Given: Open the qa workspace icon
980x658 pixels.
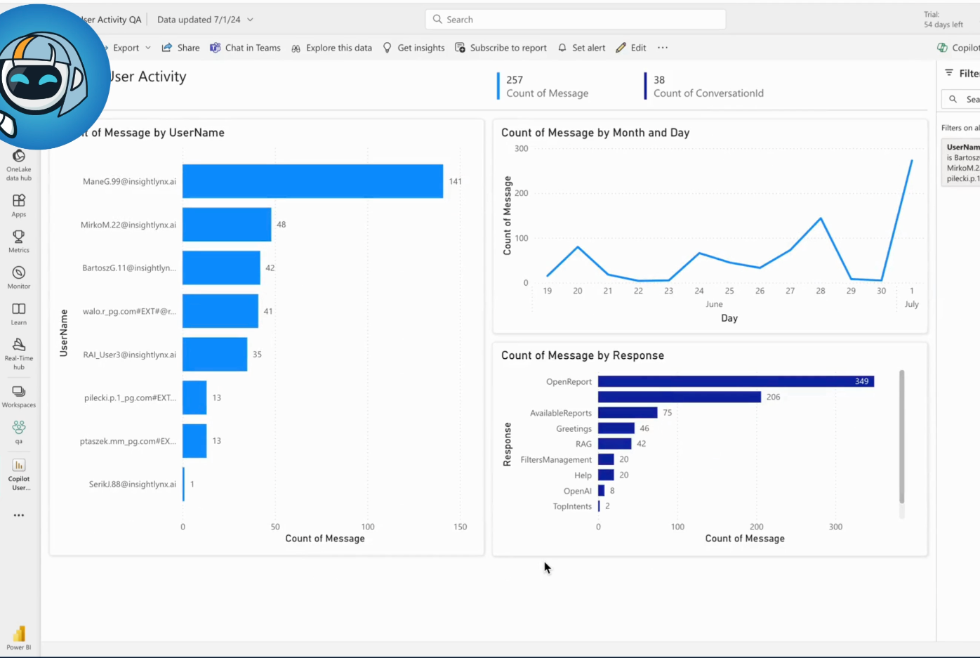Looking at the screenshot, I should tap(19, 431).
